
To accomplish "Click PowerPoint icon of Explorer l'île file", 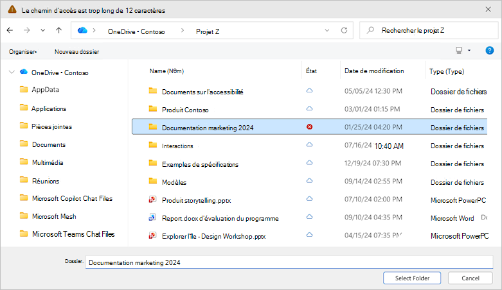I will pos(152,235).
